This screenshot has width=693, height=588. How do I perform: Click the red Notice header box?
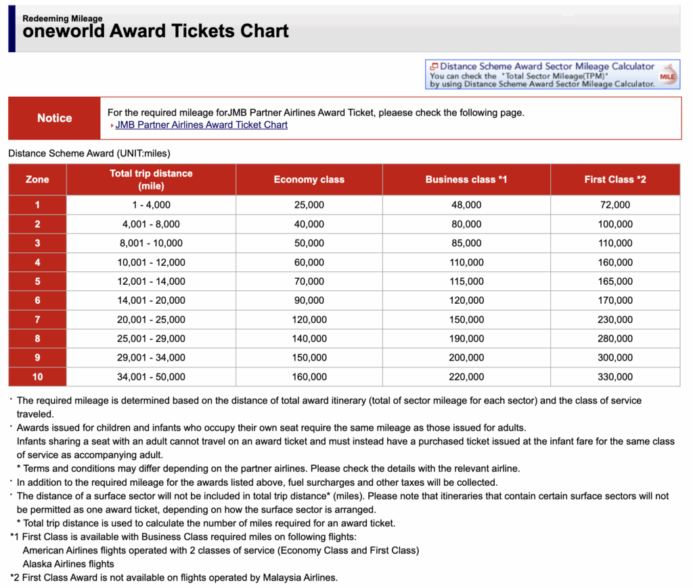point(53,118)
